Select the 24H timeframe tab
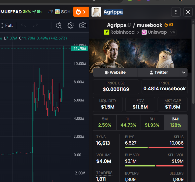This screenshot has width=195, height=182. (175, 122)
